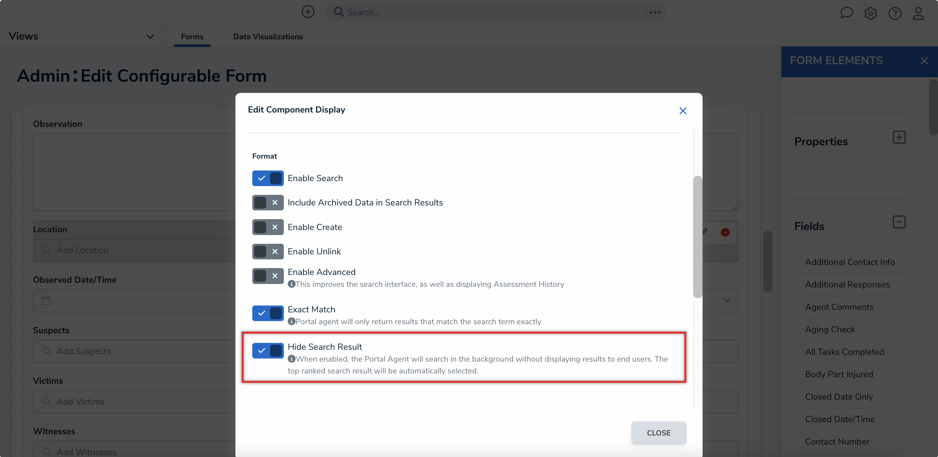This screenshot has height=457, width=938.
Task: Click the chat bubble icon in top bar
Action: pos(847,13)
